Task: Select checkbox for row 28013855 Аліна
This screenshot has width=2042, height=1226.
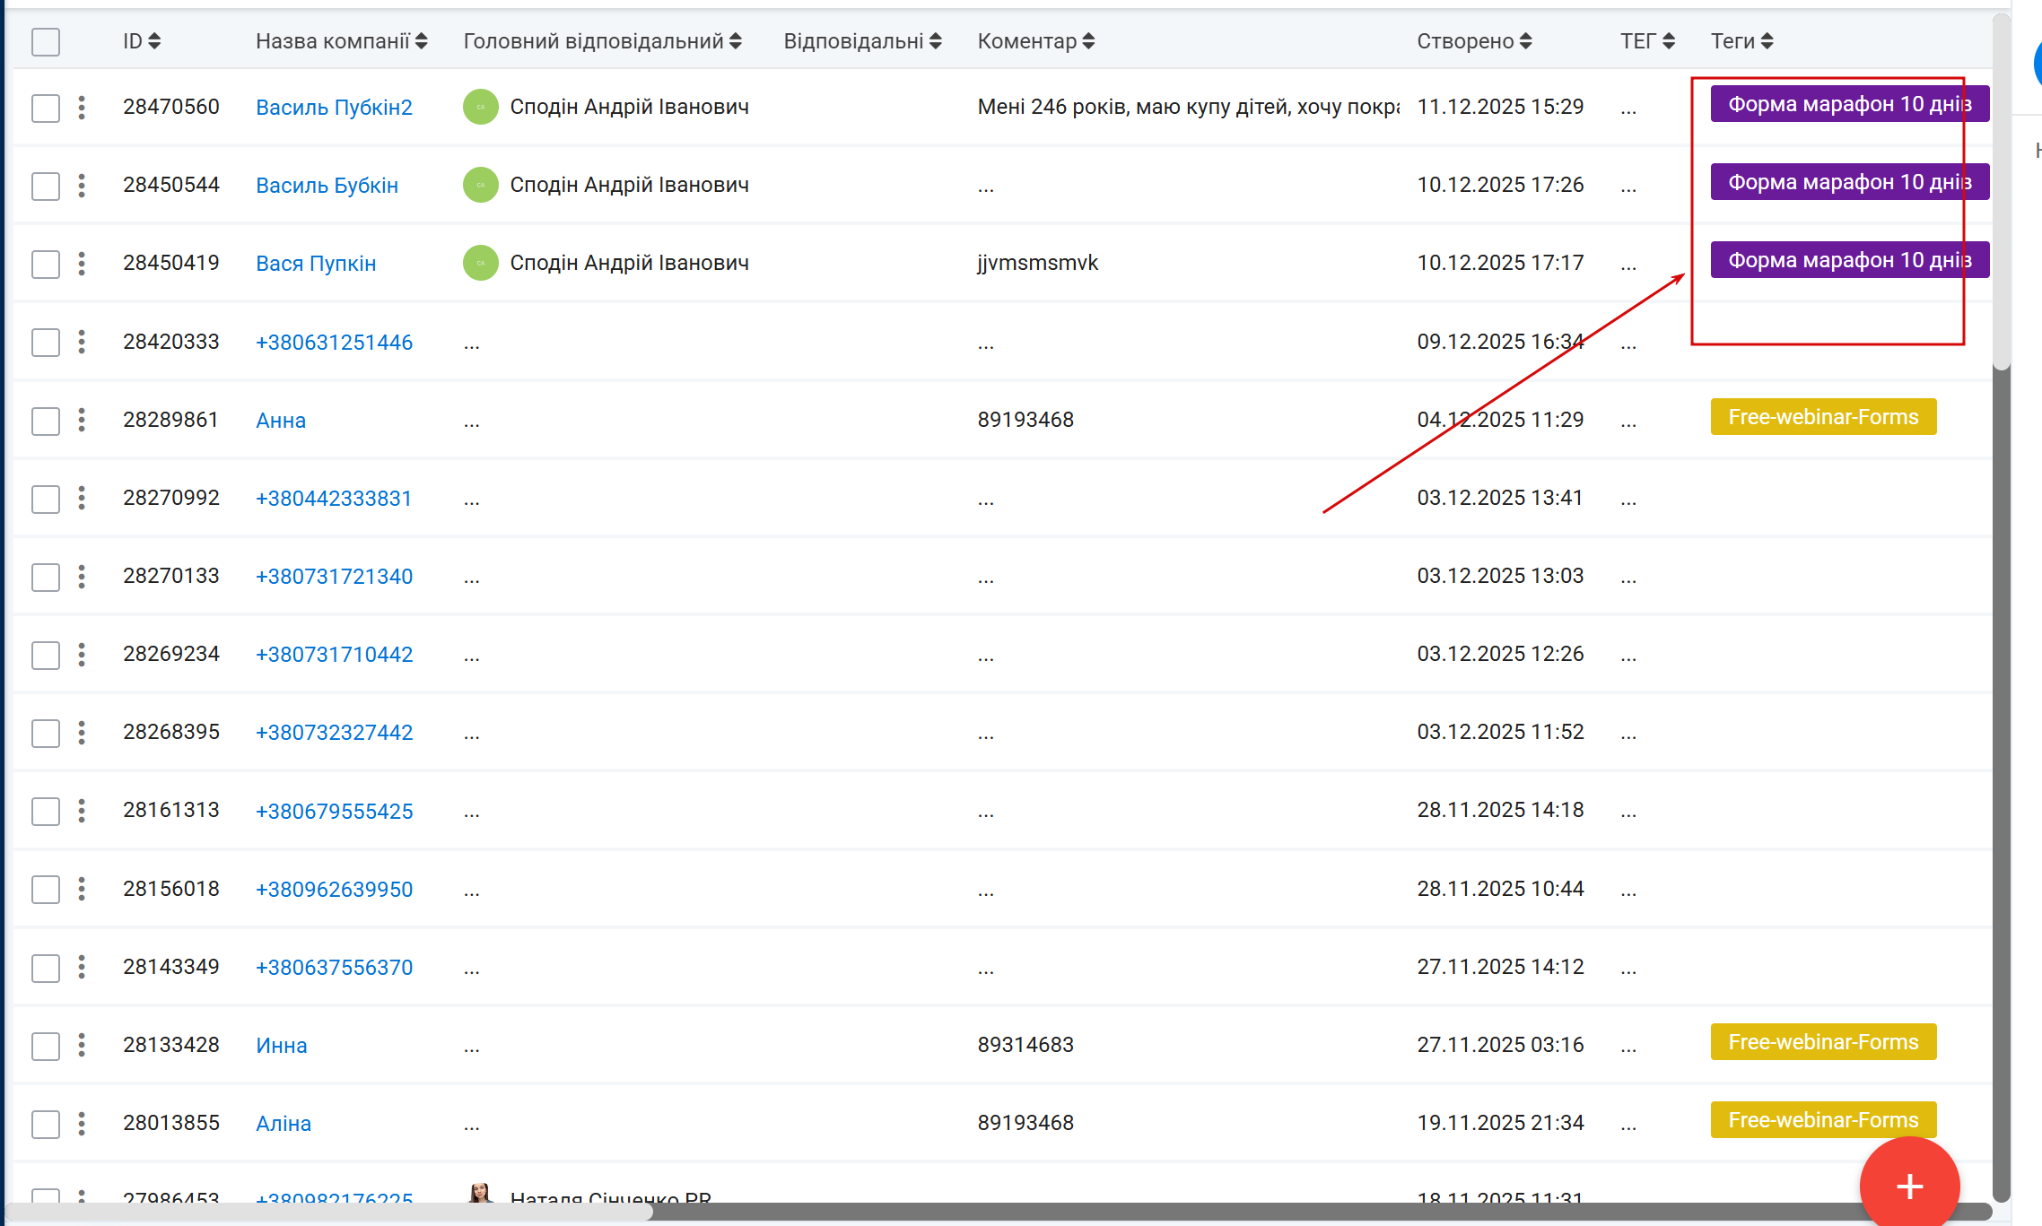Action: tap(46, 1123)
